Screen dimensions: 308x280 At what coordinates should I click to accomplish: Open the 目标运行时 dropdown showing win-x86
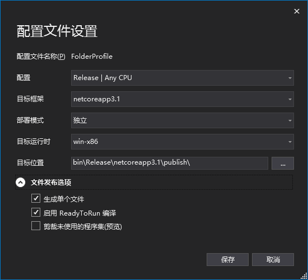183,142
